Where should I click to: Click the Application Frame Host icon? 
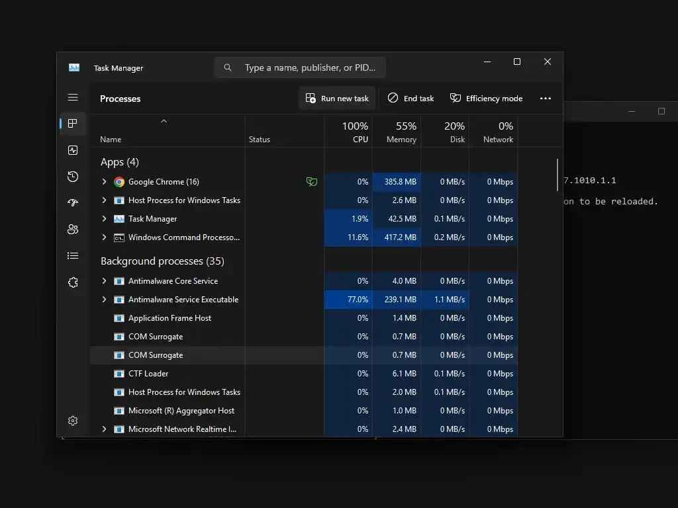point(119,318)
